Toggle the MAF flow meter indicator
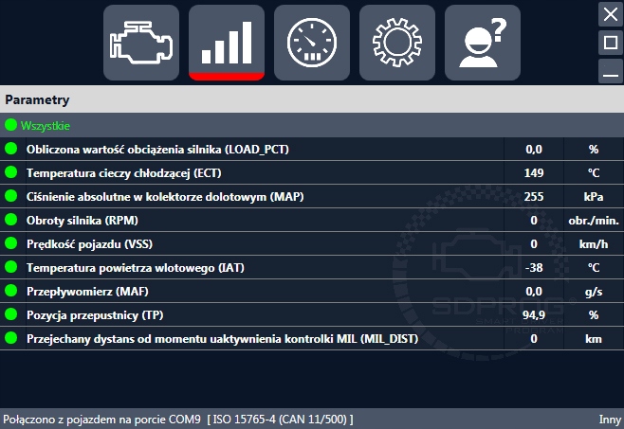Screen dimensions: 624x429 (10, 291)
